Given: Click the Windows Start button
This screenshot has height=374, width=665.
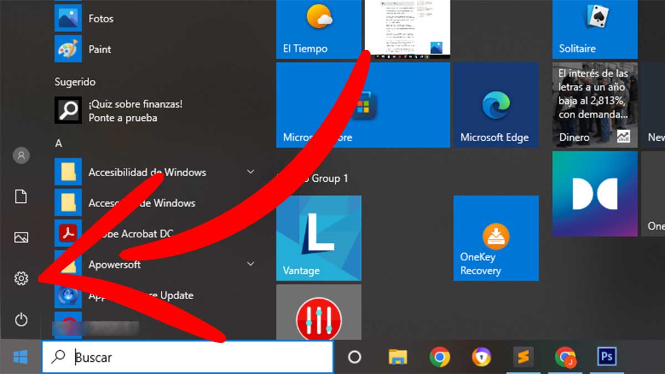Looking at the screenshot, I should 21,357.
